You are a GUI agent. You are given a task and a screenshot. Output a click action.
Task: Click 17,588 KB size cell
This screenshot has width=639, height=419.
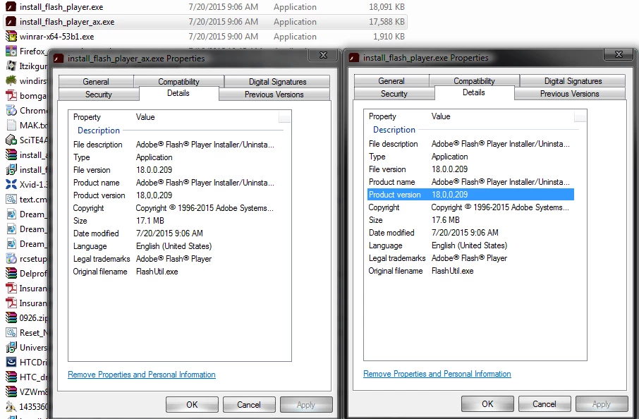coord(387,22)
